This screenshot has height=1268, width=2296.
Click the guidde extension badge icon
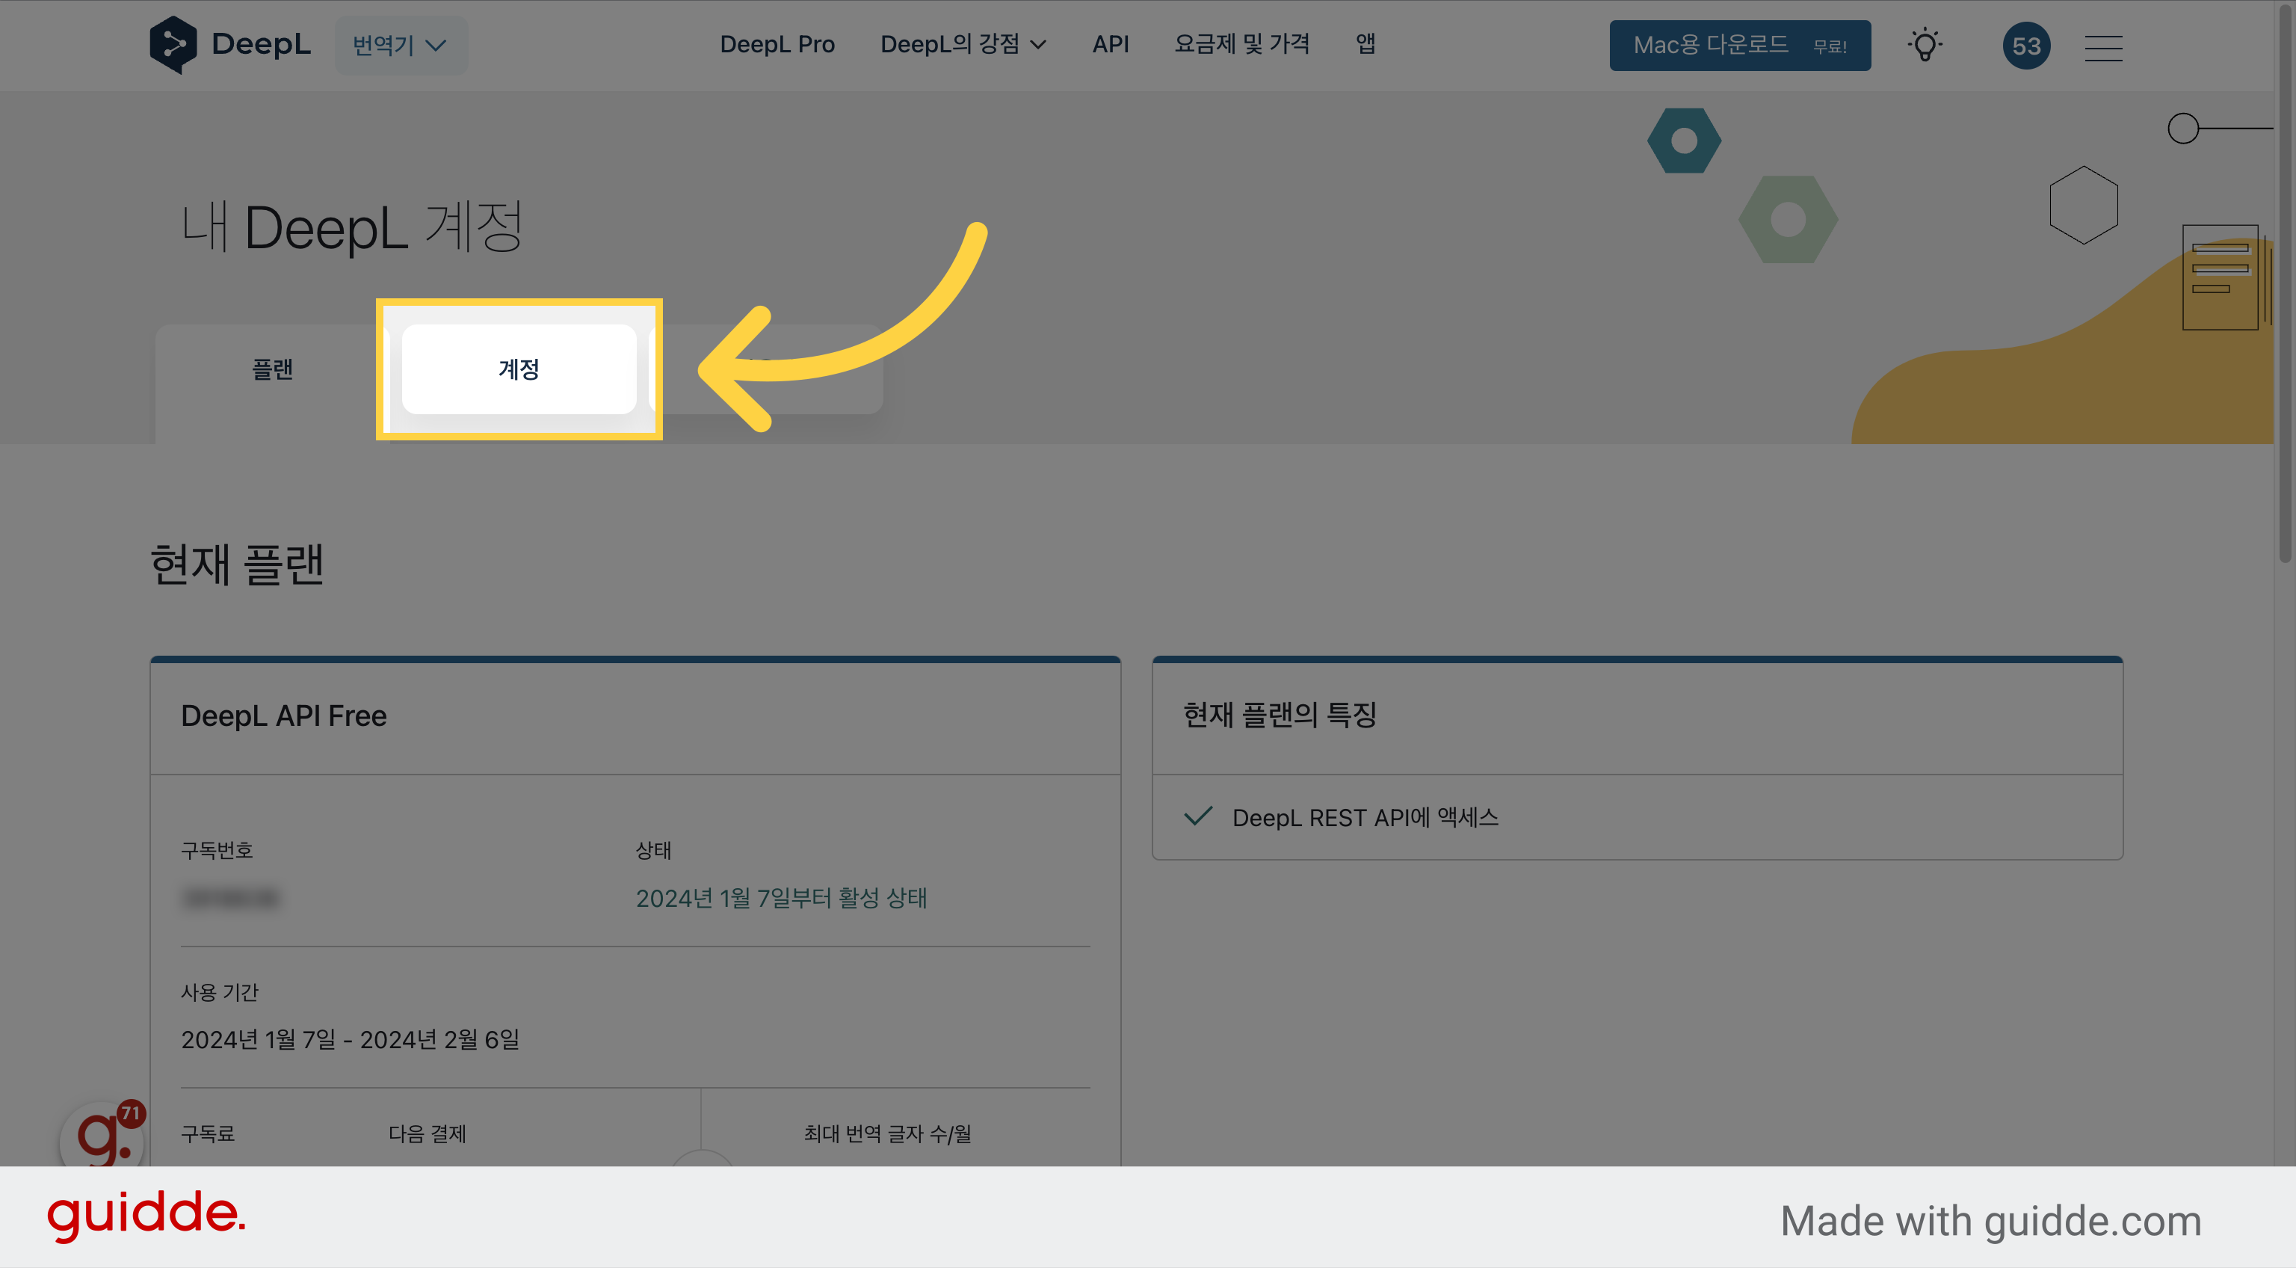pyautogui.click(x=102, y=1134)
